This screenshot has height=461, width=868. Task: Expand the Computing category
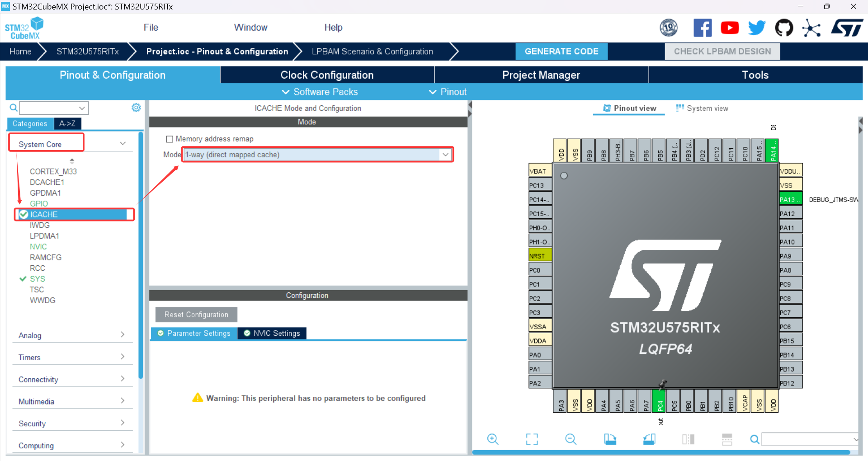coord(72,446)
